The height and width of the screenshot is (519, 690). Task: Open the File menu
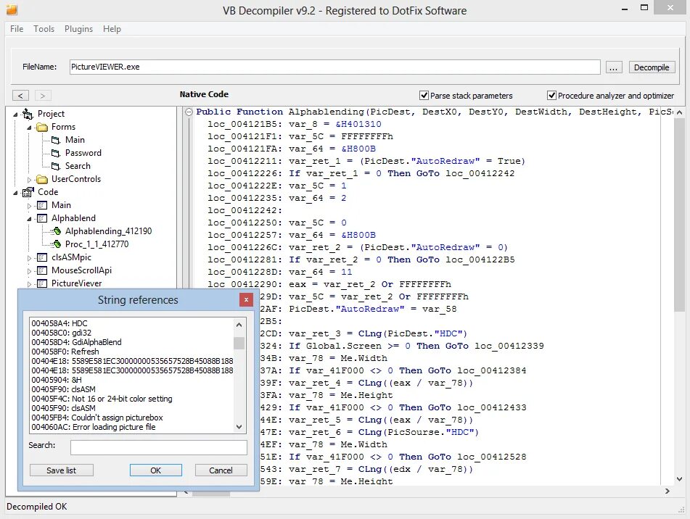(17, 29)
